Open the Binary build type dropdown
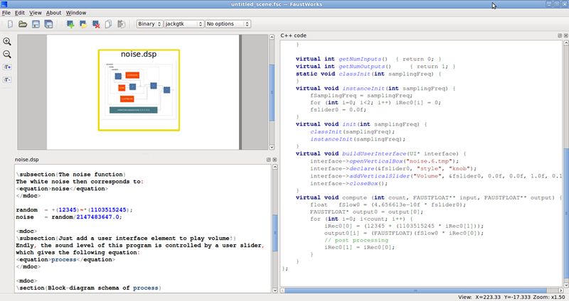 click(149, 24)
